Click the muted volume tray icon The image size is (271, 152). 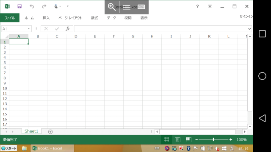[217, 148]
